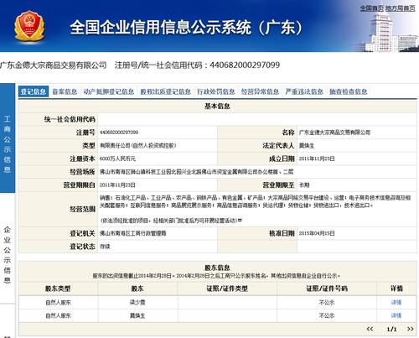This screenshot has height=338, width=419.
Task: Switch to the 行政处罚信息 tab
Action: (x=216, y=91)
